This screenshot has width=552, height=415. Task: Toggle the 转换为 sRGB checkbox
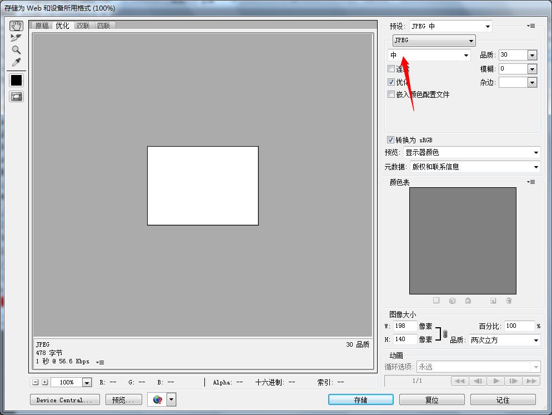pos(391,140)
